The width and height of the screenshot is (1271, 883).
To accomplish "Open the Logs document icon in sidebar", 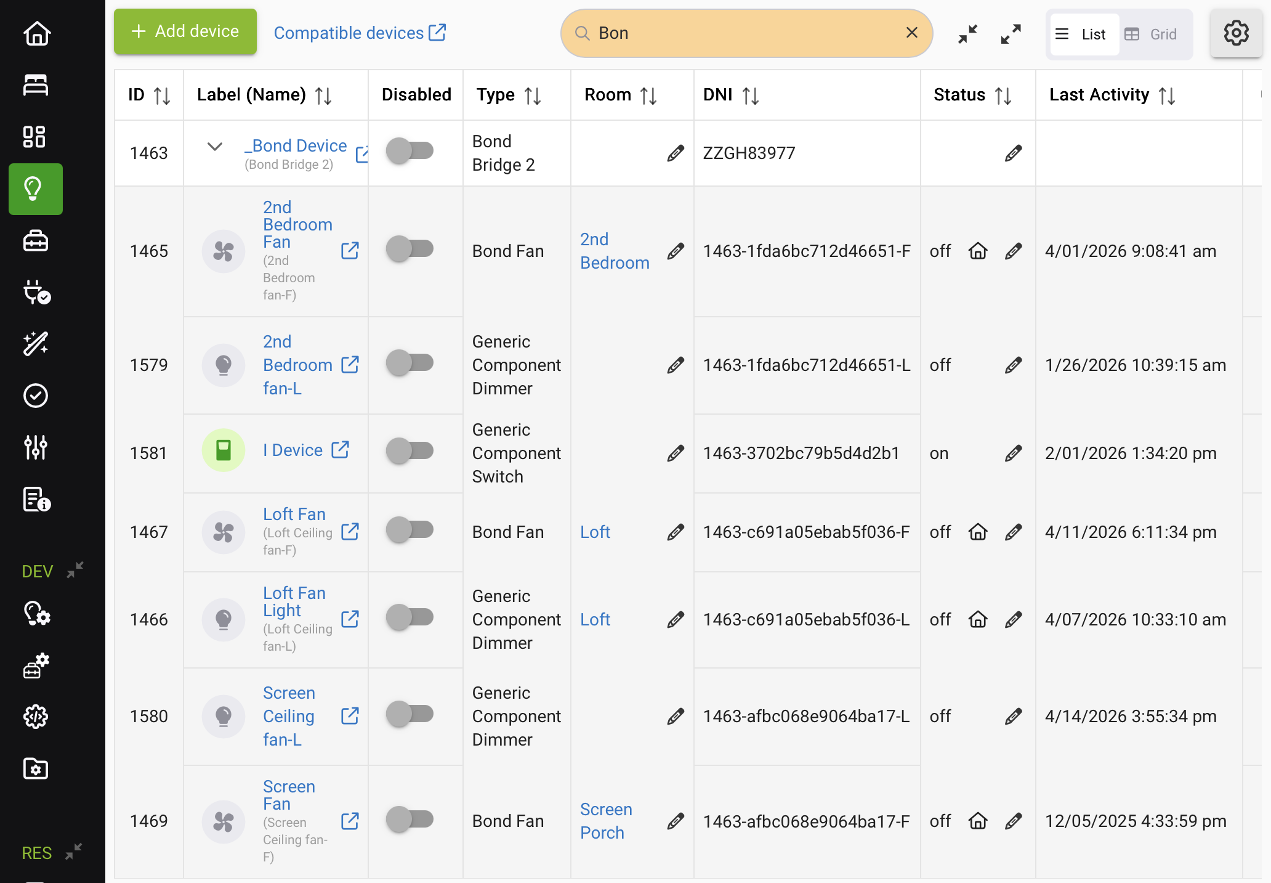I will [36, 499].
